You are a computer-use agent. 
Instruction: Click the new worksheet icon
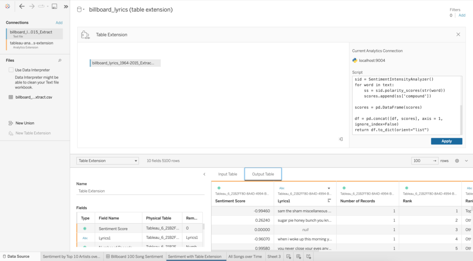coord(289,256)
